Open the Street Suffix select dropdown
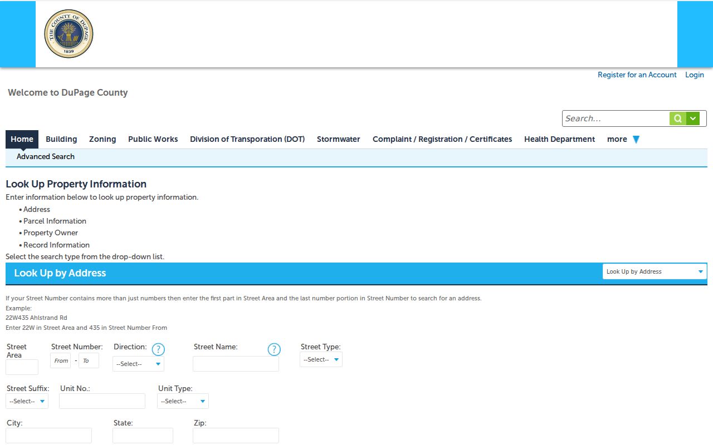The image size is (713, 445). click(x=27, y=401)
